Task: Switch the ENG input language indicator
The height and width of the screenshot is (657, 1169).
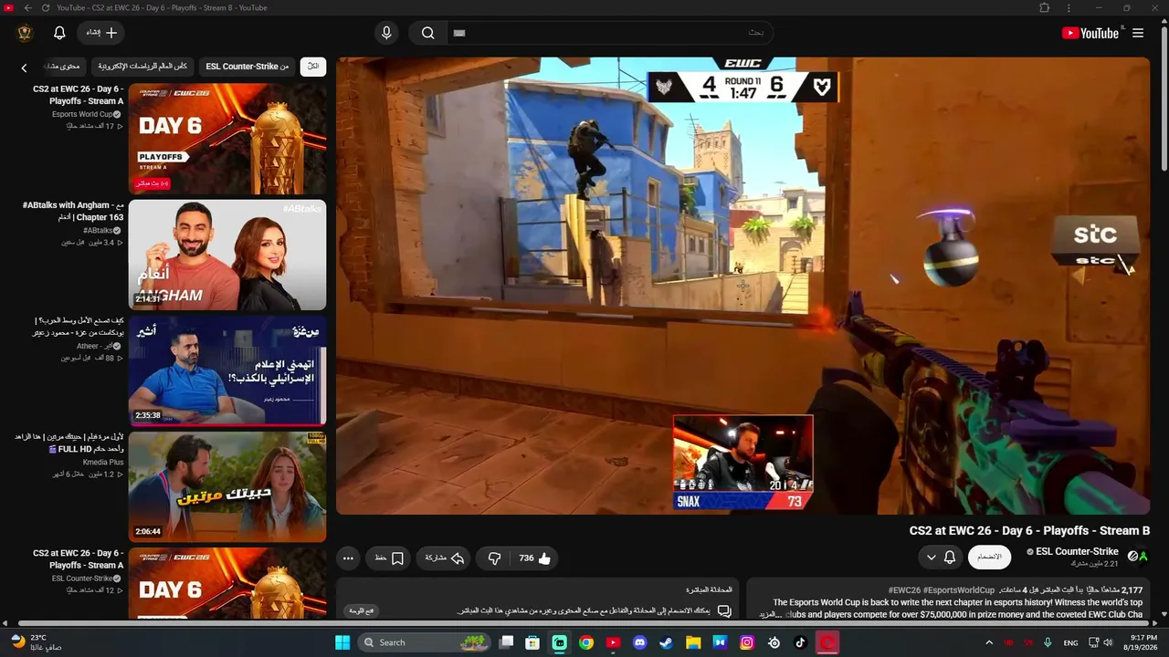Action: pos(1070,643)
